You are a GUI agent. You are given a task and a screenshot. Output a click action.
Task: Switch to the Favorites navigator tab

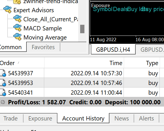[43, 47]
